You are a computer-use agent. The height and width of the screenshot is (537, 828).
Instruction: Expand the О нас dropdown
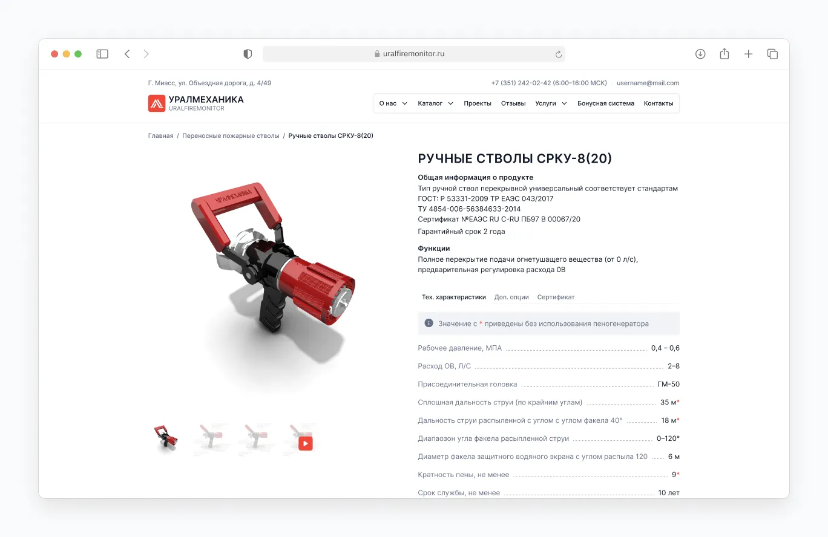pos(393,103)
